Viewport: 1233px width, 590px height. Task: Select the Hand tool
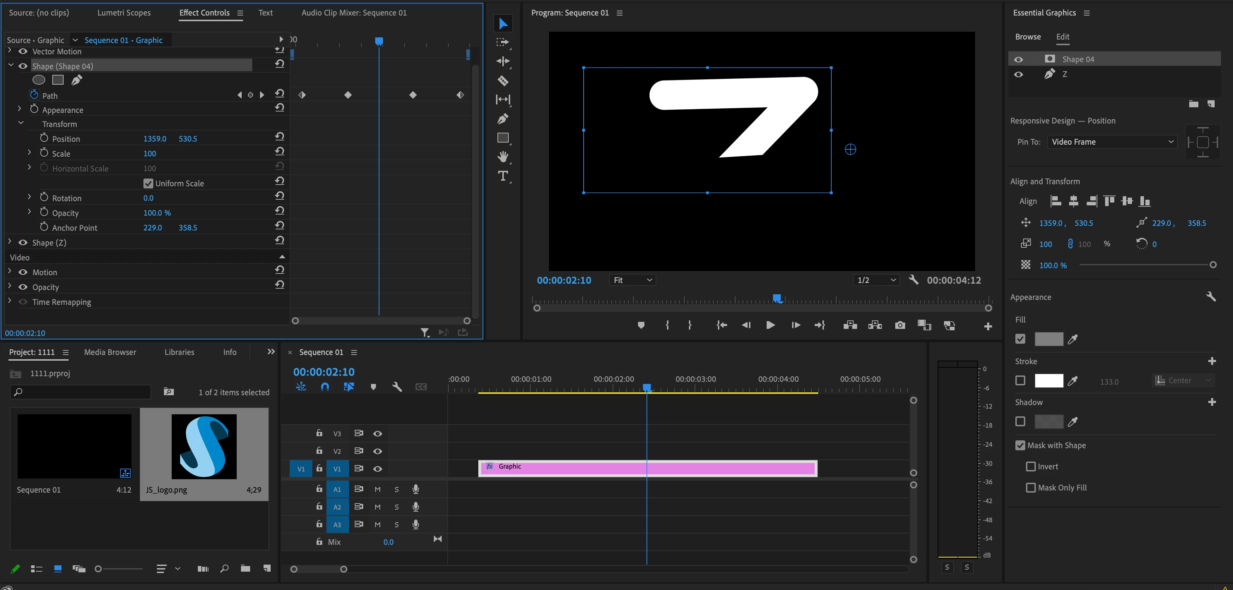503,156
